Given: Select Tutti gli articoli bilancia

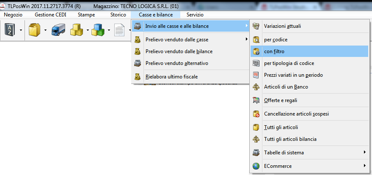Looking at the screenshot, I should [290, 139].
